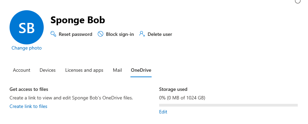Click the Sponge Bob name heading
This screenshot has height=124, width=308.
(x=78, y=20)
